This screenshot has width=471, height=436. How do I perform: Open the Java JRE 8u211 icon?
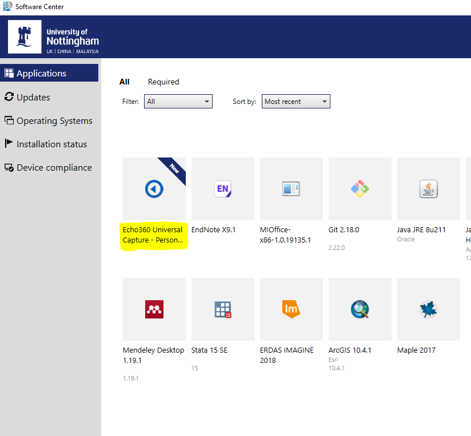tap(428, 189)
